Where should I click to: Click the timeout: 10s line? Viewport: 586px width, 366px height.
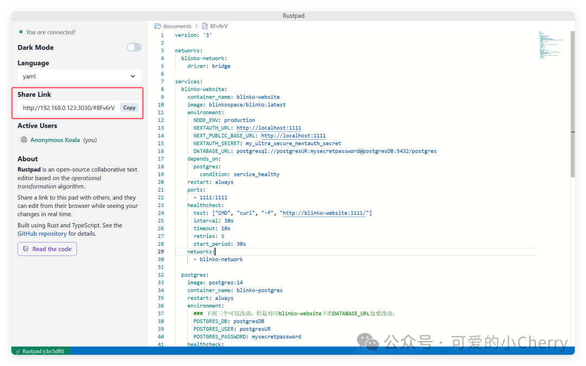point(212,228)
